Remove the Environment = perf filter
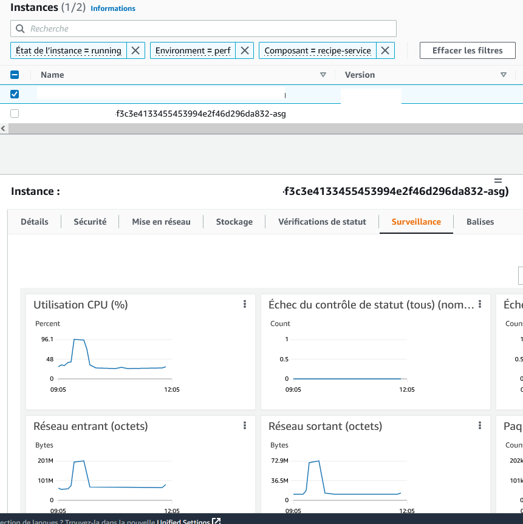 coord(245,50)
